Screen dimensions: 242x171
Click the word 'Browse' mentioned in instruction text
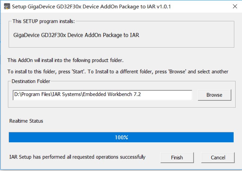coord(177,72)
